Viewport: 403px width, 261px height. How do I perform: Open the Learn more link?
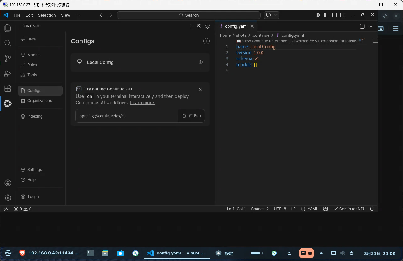[x=142, y=103]
